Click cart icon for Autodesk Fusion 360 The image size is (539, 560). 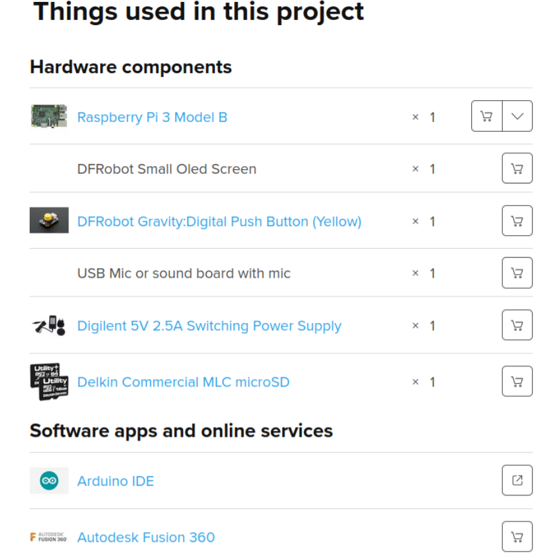(x=517, y=537)
